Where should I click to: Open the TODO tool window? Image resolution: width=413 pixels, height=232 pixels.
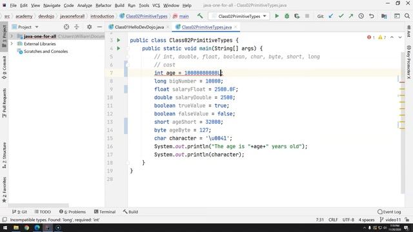[x=43, y=212]
